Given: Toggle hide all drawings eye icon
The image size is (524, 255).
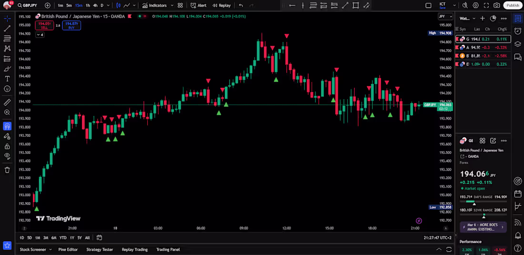Looking at the screenshot, I should [x=7, y=156].
